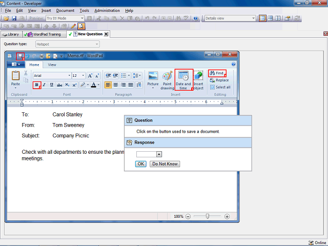Viewport: 328px width, 246px height.
Task: Click the grow font icon in WordPad
Action: pos(90,75)
